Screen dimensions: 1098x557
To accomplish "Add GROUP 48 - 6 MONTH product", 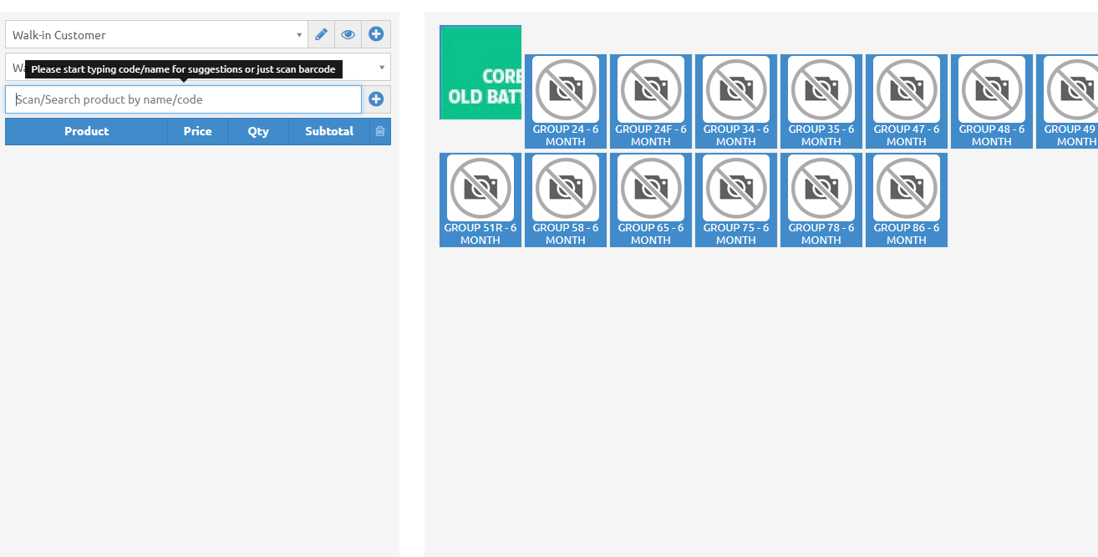I will coord(992,101).
